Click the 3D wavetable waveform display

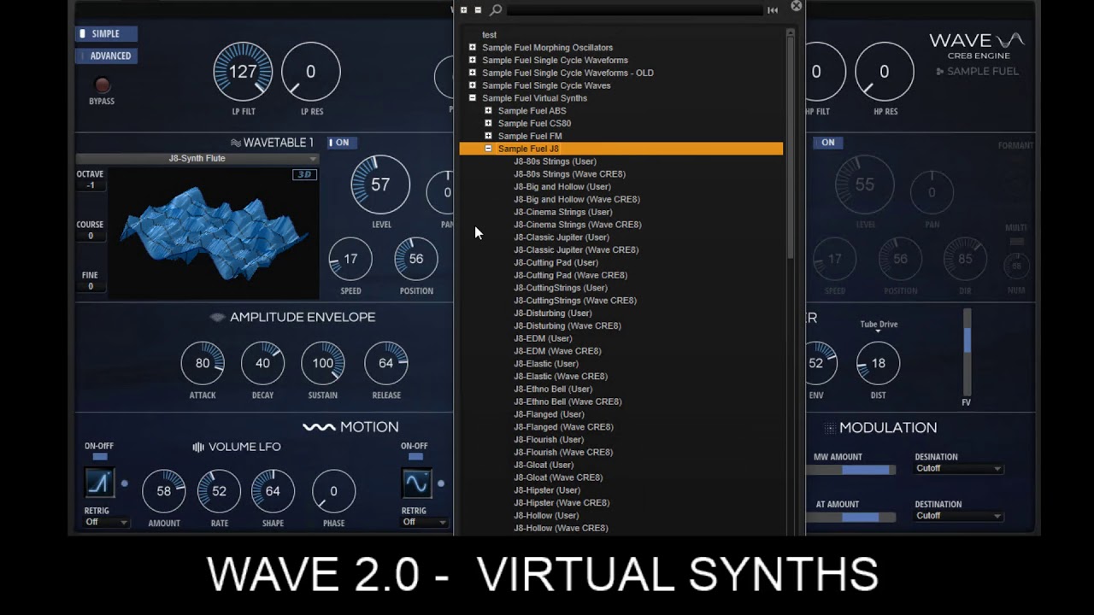[x=214, y=232]
